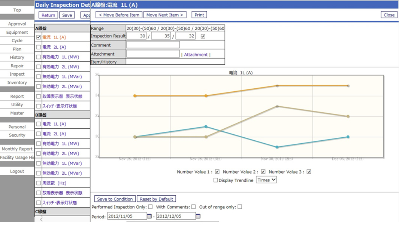Open the Attachment link

(196, 55)
